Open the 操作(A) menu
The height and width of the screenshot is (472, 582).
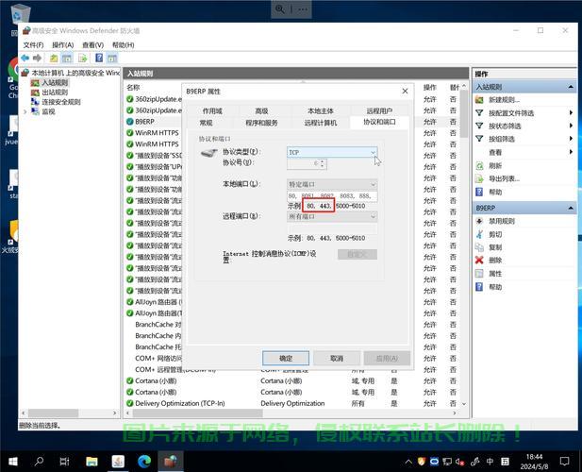(63, 45)
